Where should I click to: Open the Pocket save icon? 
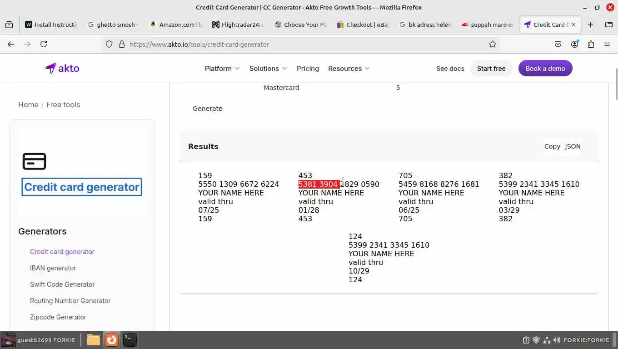tap(558, 44)
